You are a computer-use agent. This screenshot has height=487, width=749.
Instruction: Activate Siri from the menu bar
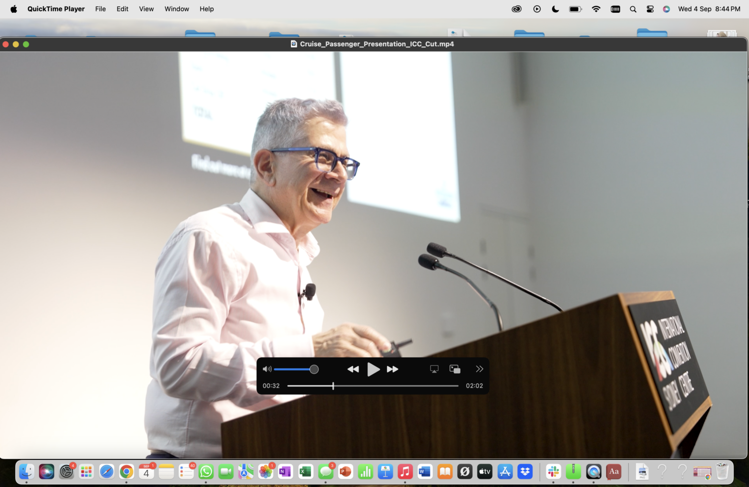[667, 9]
